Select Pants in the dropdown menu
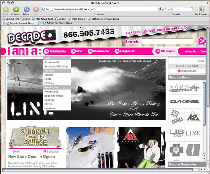 [48, 79]
